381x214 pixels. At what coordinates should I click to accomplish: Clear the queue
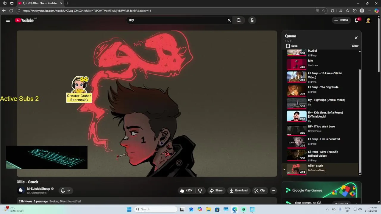pyautogui.click(x=355, y=46)
